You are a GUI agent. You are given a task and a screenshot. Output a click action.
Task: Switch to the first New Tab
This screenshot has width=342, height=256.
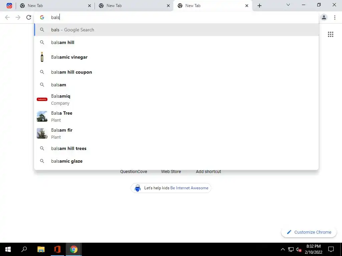55,6
